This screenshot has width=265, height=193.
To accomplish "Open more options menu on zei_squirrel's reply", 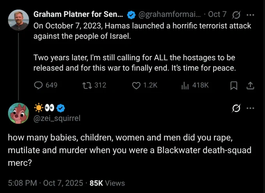I will pyautogui.click(x=251, y=108).
